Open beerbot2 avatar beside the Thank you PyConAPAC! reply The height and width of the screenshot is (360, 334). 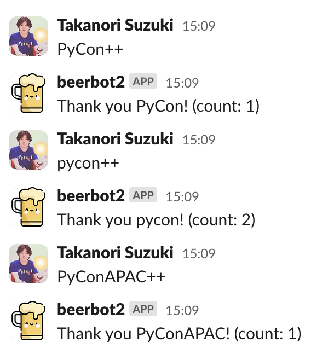(x=28, y=321)
